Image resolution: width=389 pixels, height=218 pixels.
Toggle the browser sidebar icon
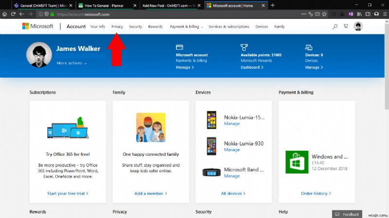coord(368,14)
